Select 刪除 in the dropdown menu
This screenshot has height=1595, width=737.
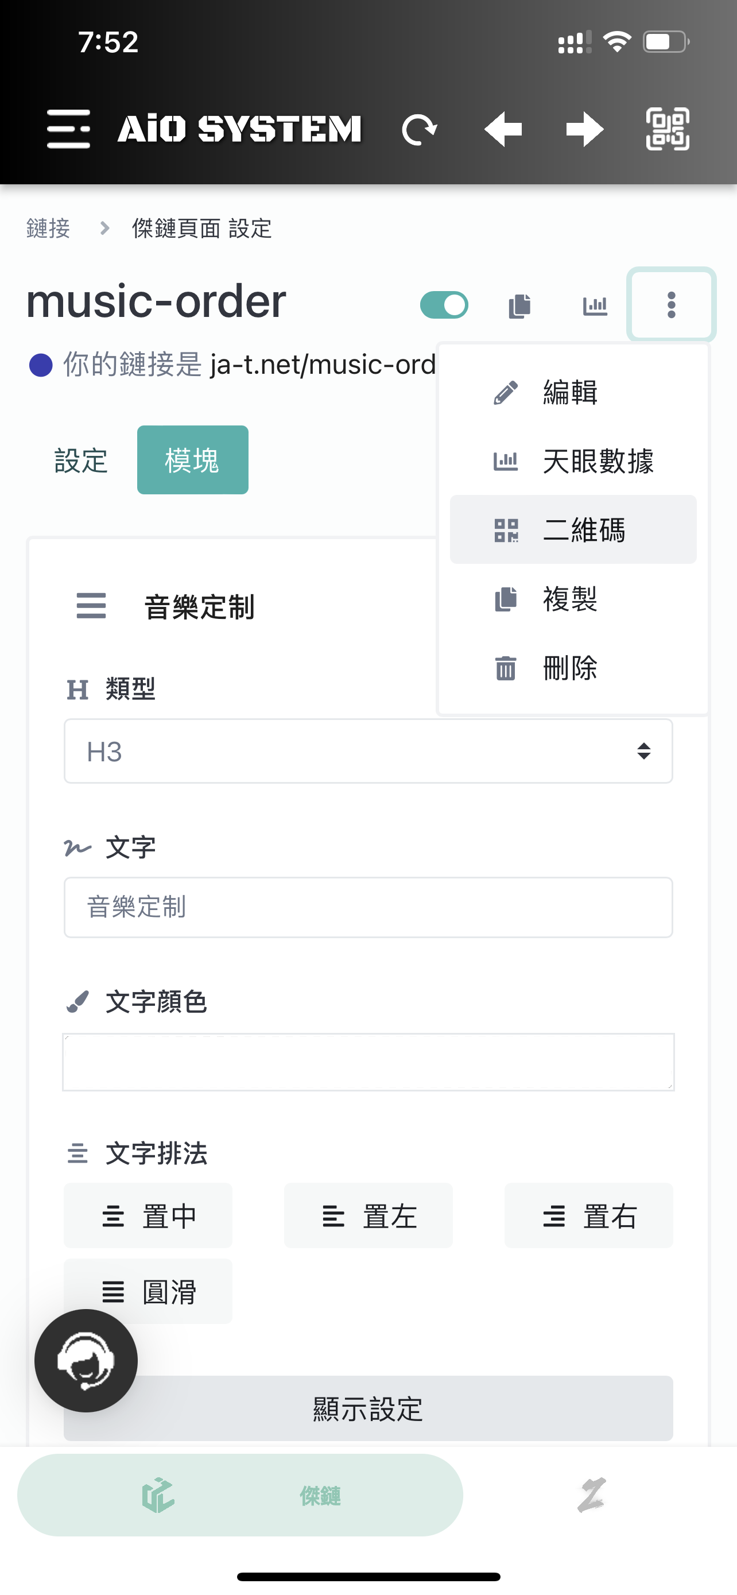pyautogui.click(x=573, y=668)
